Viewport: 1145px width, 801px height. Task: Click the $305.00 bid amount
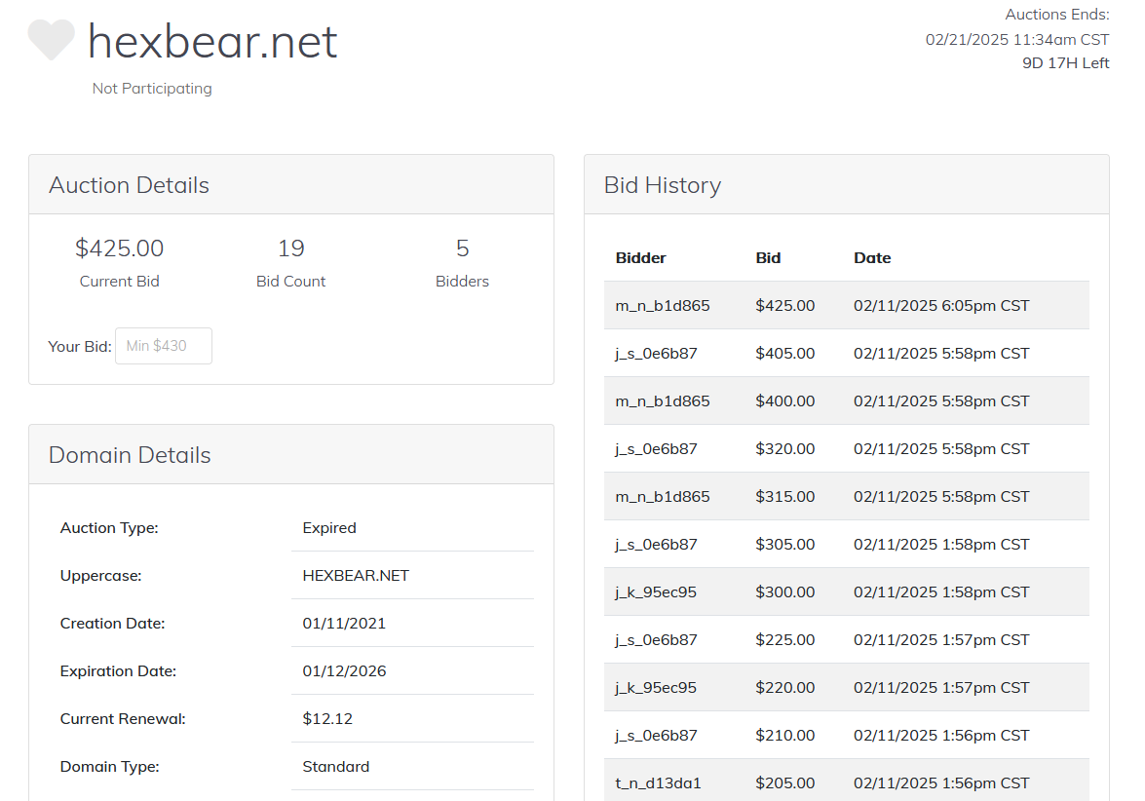coord(785,545)
